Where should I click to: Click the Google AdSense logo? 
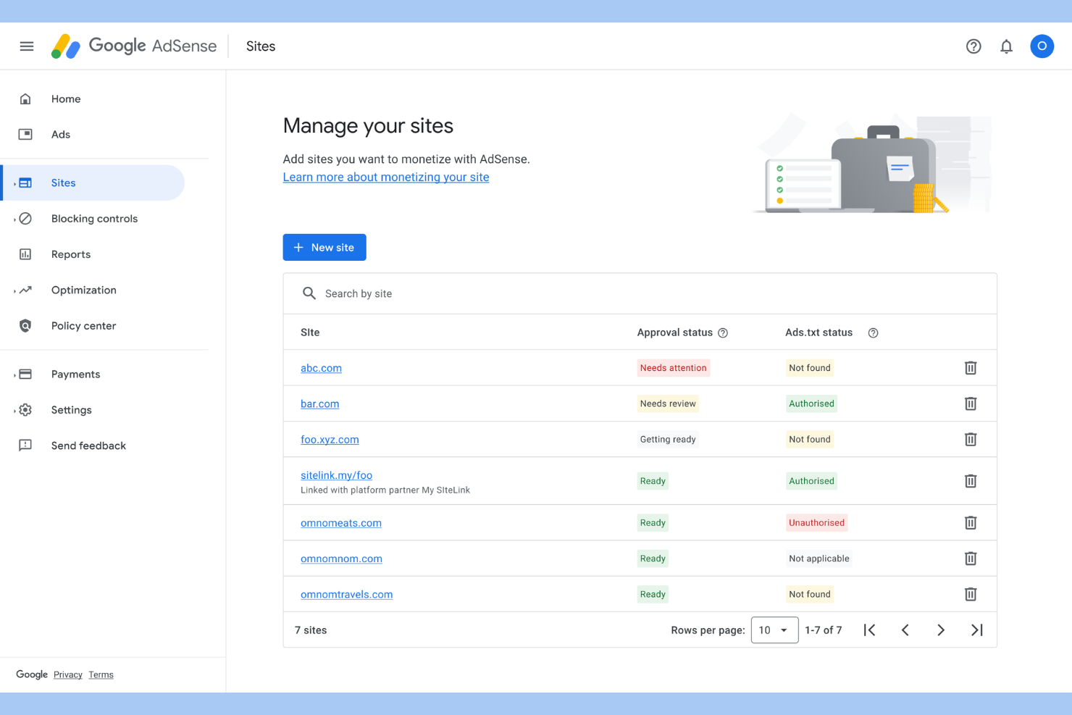(134, 46)
